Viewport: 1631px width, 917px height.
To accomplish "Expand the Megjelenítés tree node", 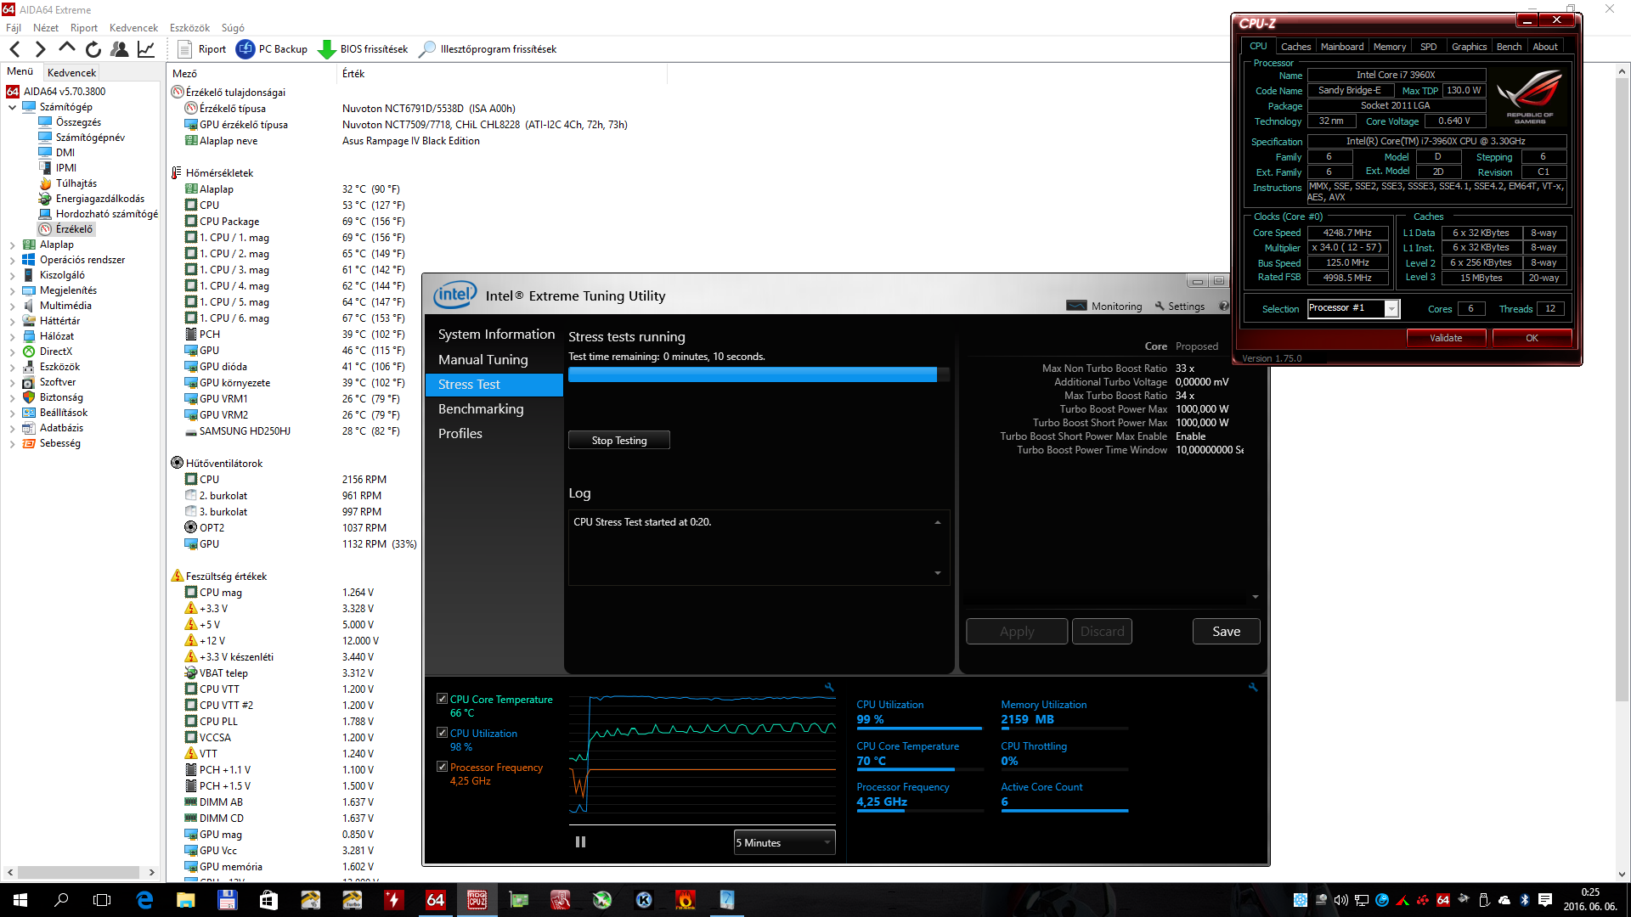I will pyautogui.click(x=13, y=290).
